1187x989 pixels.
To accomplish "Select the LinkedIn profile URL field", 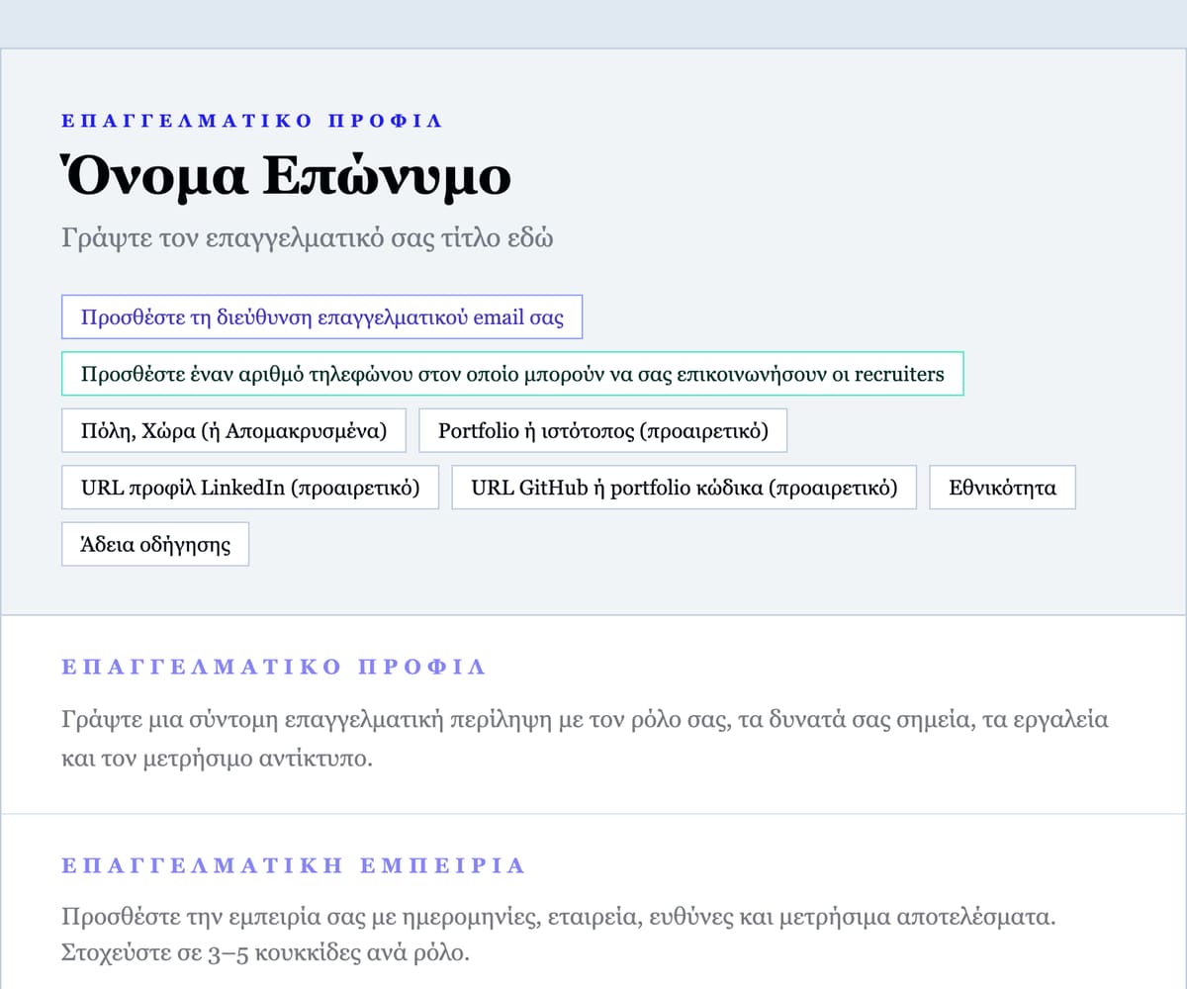I will click(250, 487).
